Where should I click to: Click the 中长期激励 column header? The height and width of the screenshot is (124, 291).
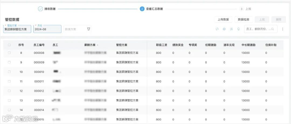click(x=248, y=45)
